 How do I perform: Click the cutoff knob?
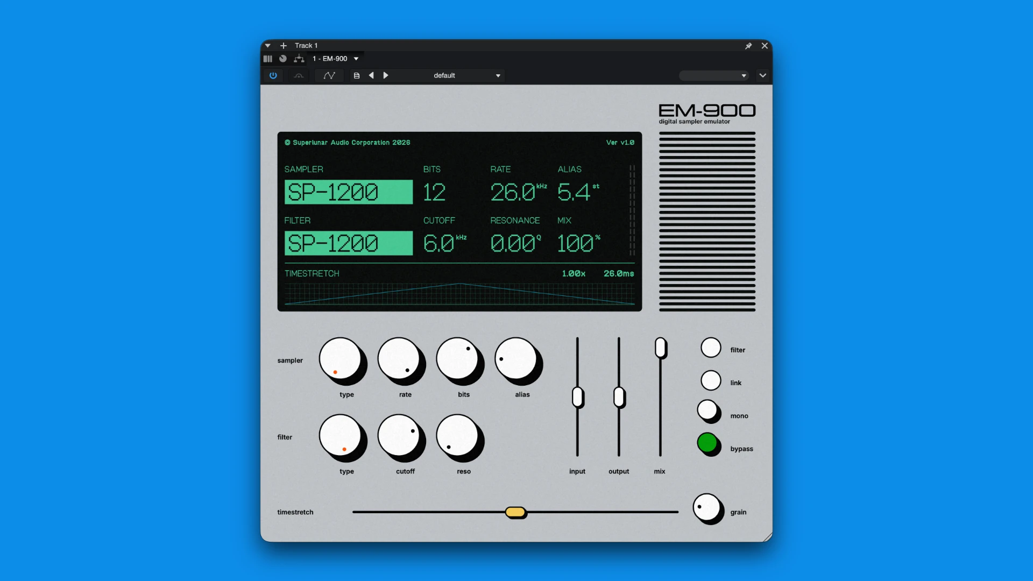tap(399, 436)
